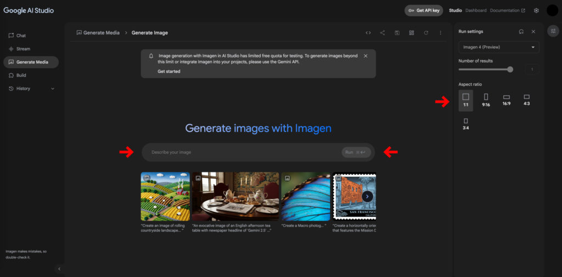This screenshot has height=277, width=562.
Task: Open the Imagen 4 (Preview) model dropdown
Action: tap(499, 47)
